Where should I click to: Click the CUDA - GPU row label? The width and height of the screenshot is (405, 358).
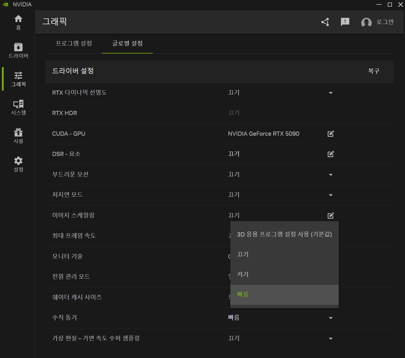coord(69,134)
